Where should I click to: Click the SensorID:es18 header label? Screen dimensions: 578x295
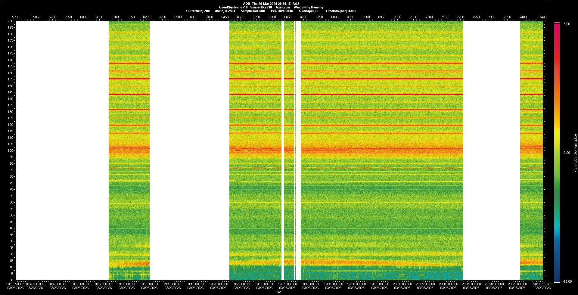[261, 7]
